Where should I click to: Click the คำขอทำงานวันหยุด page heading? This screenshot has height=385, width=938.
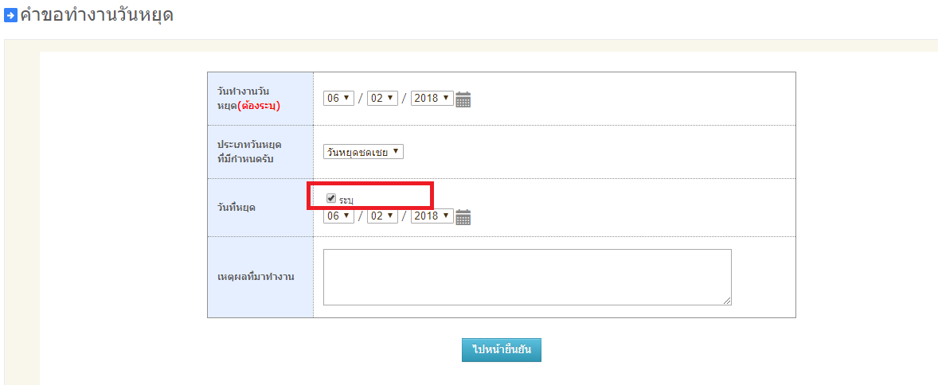click(97, 15)
